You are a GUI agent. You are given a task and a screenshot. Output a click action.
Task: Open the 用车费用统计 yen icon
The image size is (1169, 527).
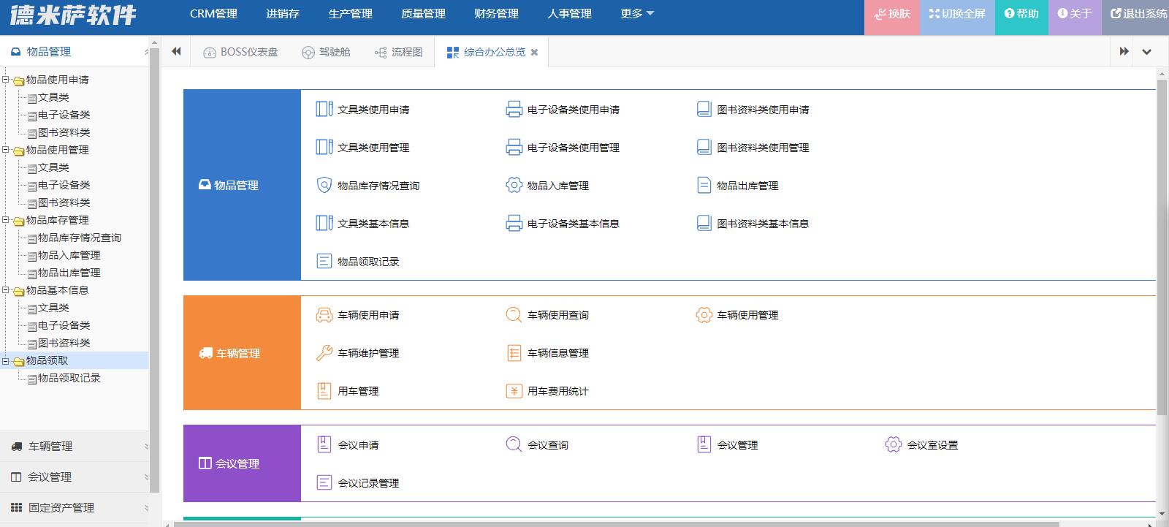click(x=514, y=391)
